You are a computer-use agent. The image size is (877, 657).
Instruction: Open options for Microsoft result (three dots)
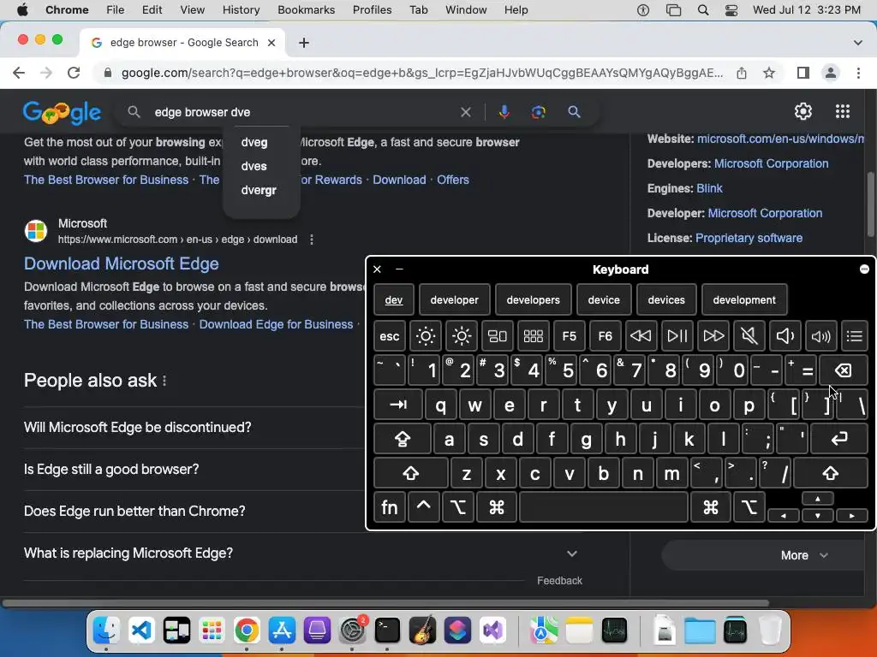tap(312, 240)
